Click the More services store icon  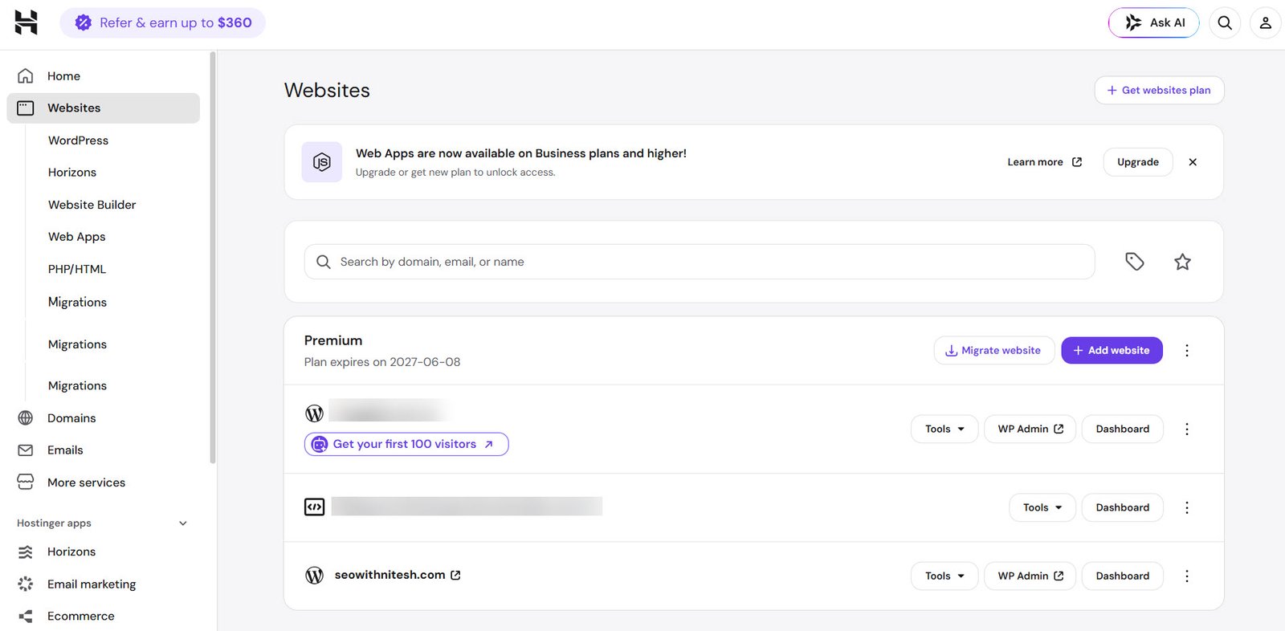pos(26,482)
